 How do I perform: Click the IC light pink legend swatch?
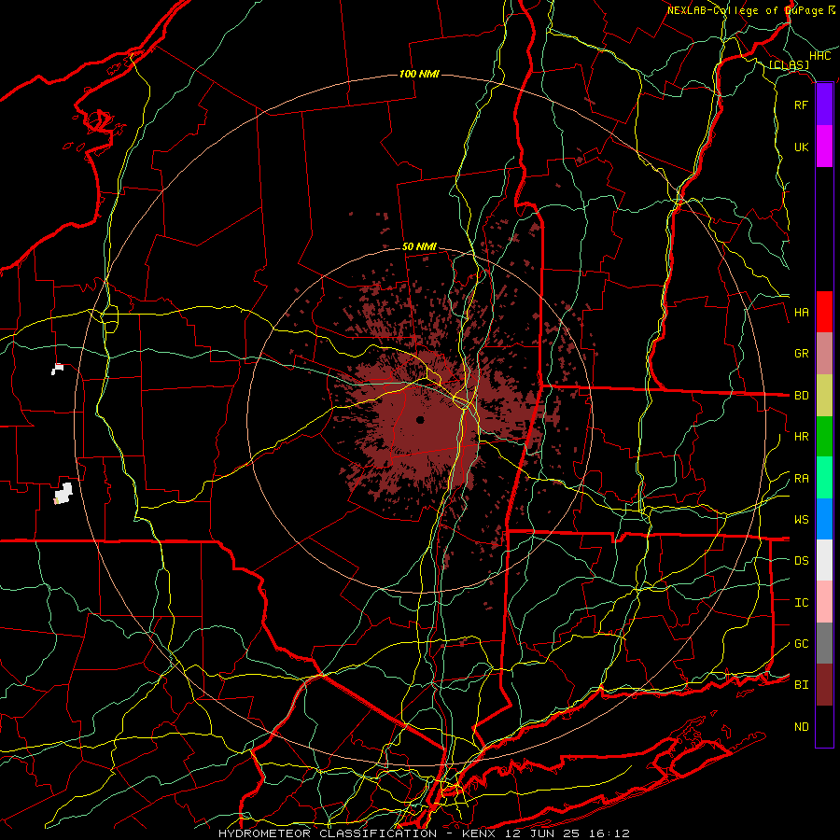click(824, 602)
